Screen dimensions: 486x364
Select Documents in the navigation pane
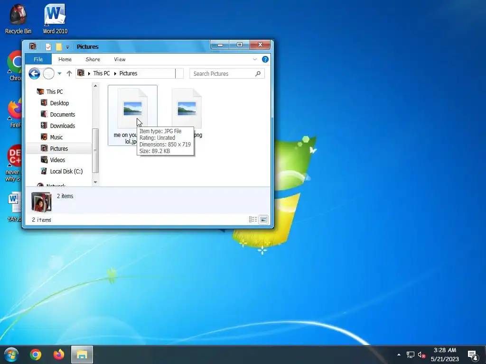(x=62, y=115)
